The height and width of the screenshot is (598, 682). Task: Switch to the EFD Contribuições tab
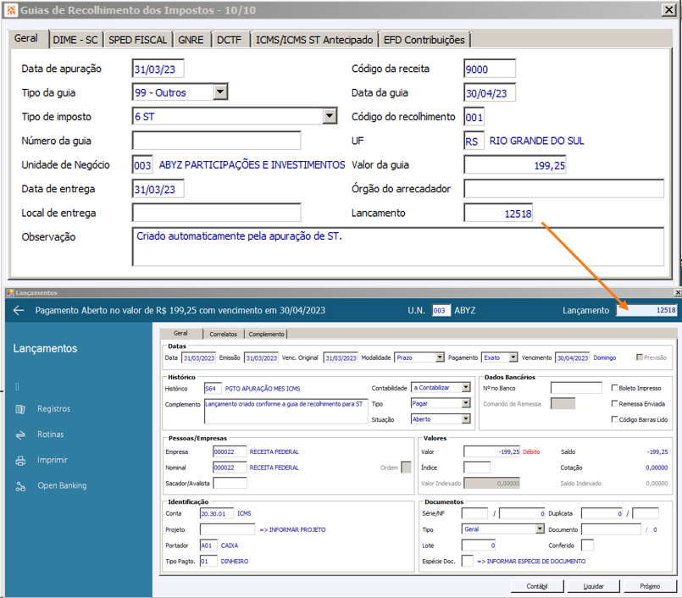tap(424, 40)
